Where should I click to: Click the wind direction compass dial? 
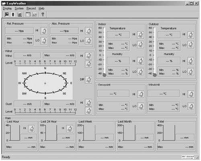[45, 83]
